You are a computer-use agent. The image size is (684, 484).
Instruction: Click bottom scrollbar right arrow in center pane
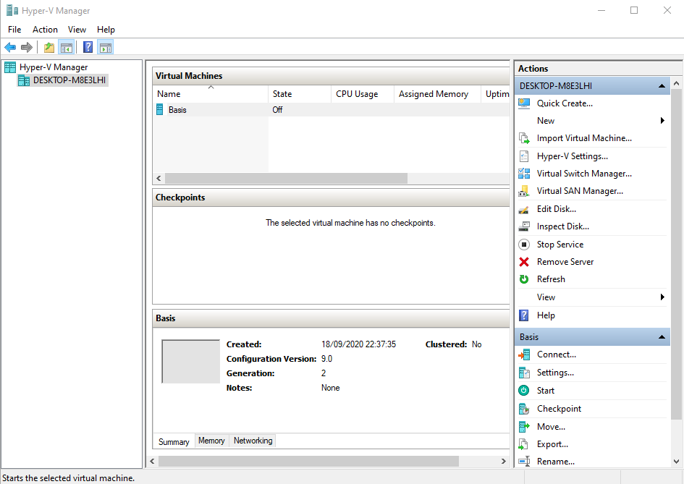click(503, 462)
